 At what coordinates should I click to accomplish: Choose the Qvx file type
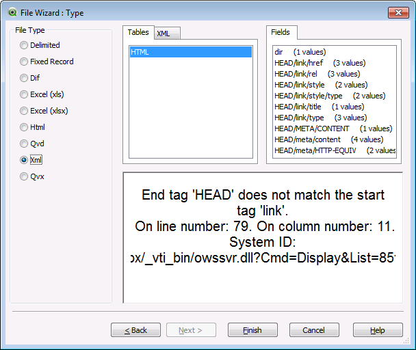click(32, 176)
